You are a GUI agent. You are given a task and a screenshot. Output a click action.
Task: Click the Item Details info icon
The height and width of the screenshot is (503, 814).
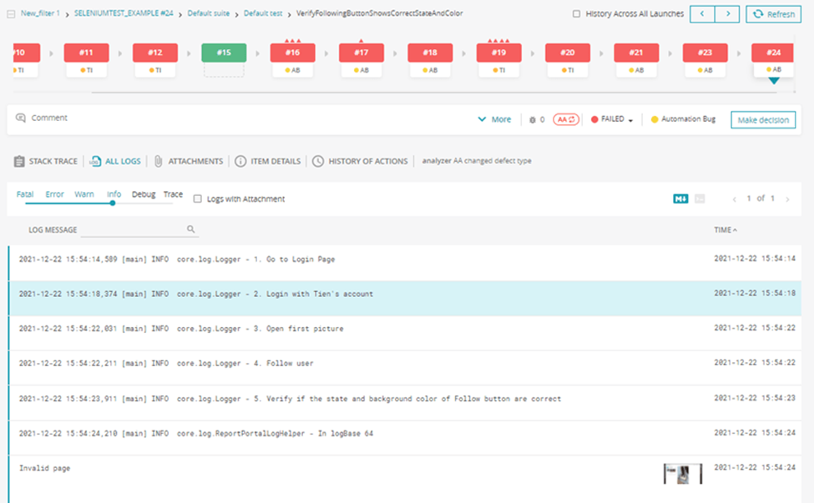pyautogui.click(x=240, y=161)
